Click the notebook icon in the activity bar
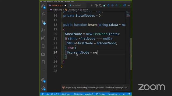This screenshot has height=96, width=172. (x=43, y=62)
